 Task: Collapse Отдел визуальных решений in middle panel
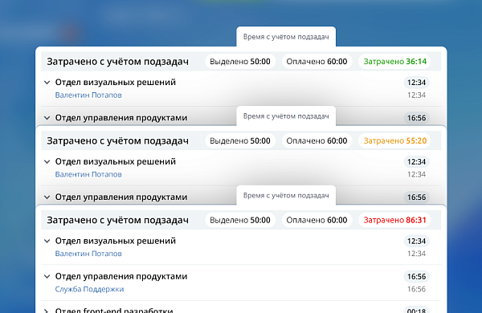coord(47,161)
